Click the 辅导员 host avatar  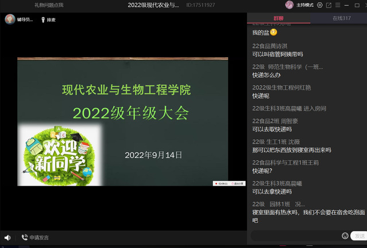(10, 19)
